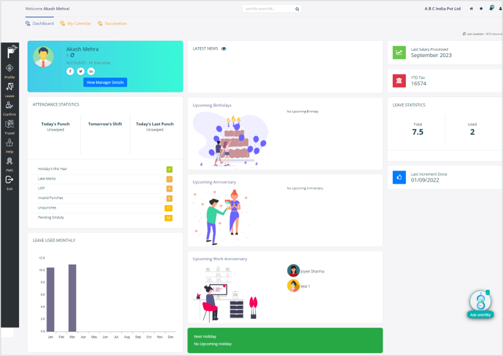Switch to the My Calendar tab
The image size is (503, 356).
pyautogui.click(x=76, y=24)
